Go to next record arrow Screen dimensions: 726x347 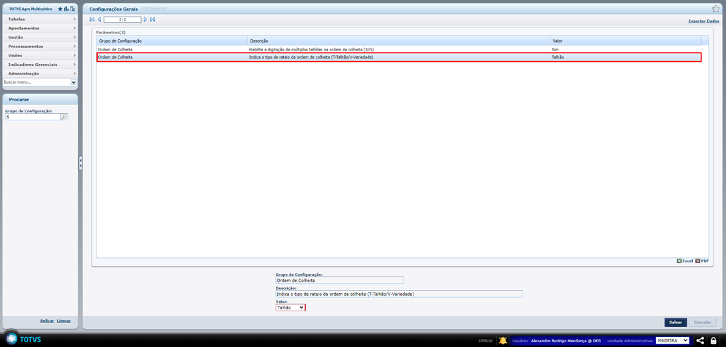pyautogui.click(x=146, y=19)
